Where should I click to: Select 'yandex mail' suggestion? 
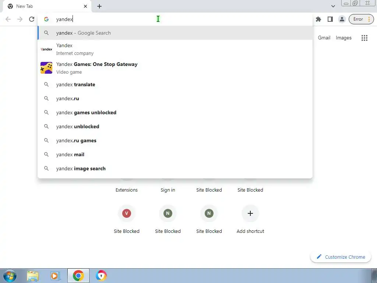(175, 154)
